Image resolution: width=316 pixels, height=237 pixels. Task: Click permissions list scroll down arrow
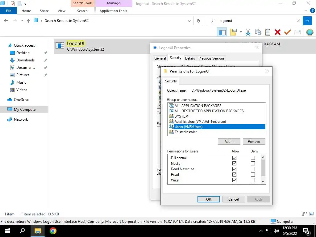point(263,181)
